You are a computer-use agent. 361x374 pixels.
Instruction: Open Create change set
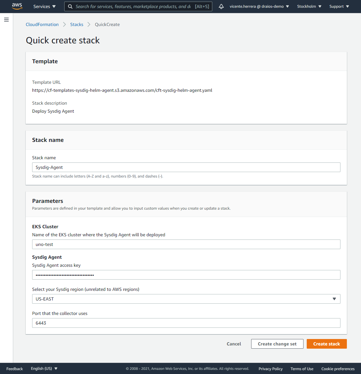[x=277, y=344]
